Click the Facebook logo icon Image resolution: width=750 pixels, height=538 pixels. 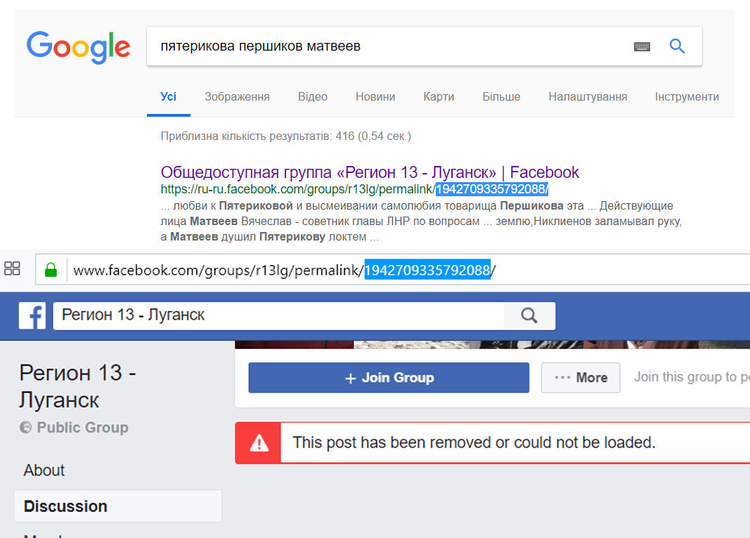(32, 316)
